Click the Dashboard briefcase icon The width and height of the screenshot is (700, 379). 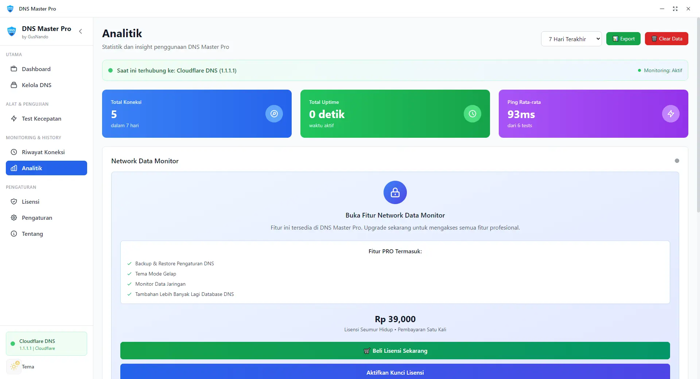point(14,69)
